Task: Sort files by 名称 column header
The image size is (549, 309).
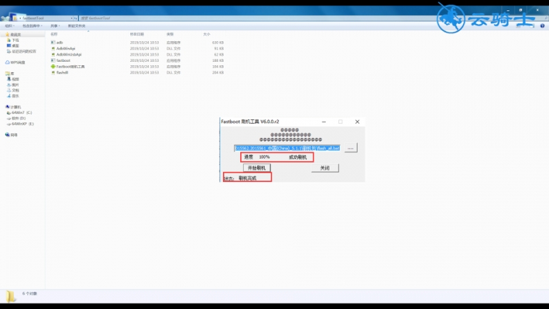Action: (x=54, y=34)
